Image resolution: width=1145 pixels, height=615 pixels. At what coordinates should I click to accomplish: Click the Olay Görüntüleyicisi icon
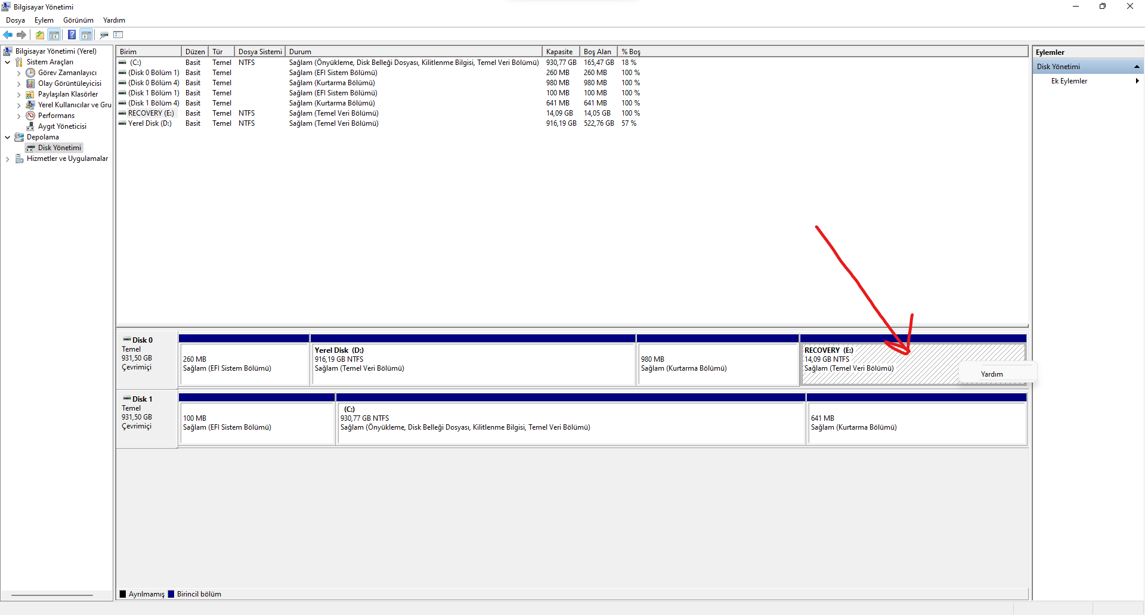pyautogui.click(x=30, y=83)
